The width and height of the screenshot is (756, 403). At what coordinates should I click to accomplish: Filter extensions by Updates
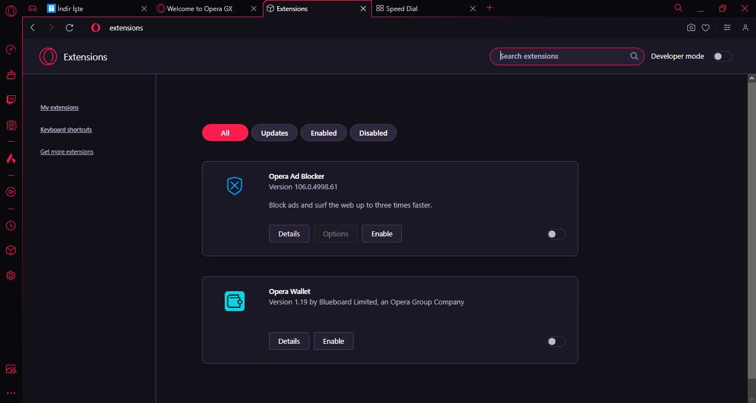point(275,133)
